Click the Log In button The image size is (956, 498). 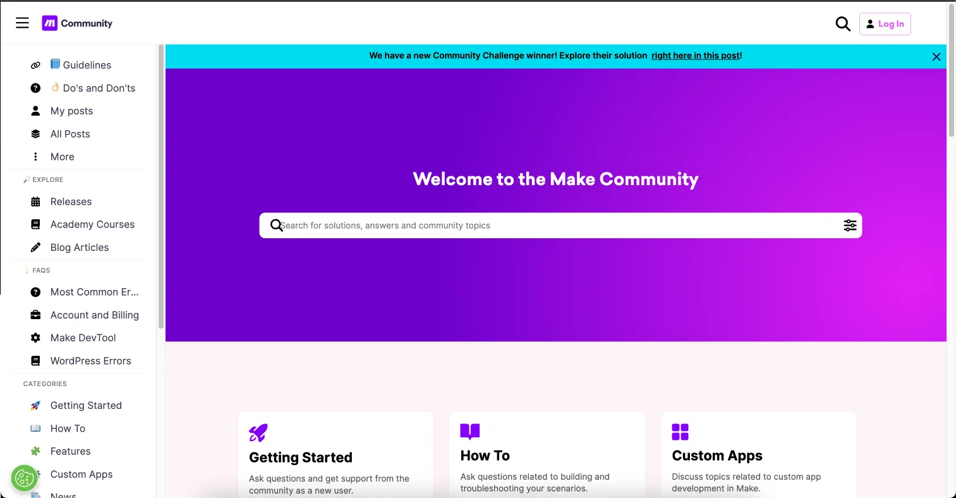(x=885, y=24)
